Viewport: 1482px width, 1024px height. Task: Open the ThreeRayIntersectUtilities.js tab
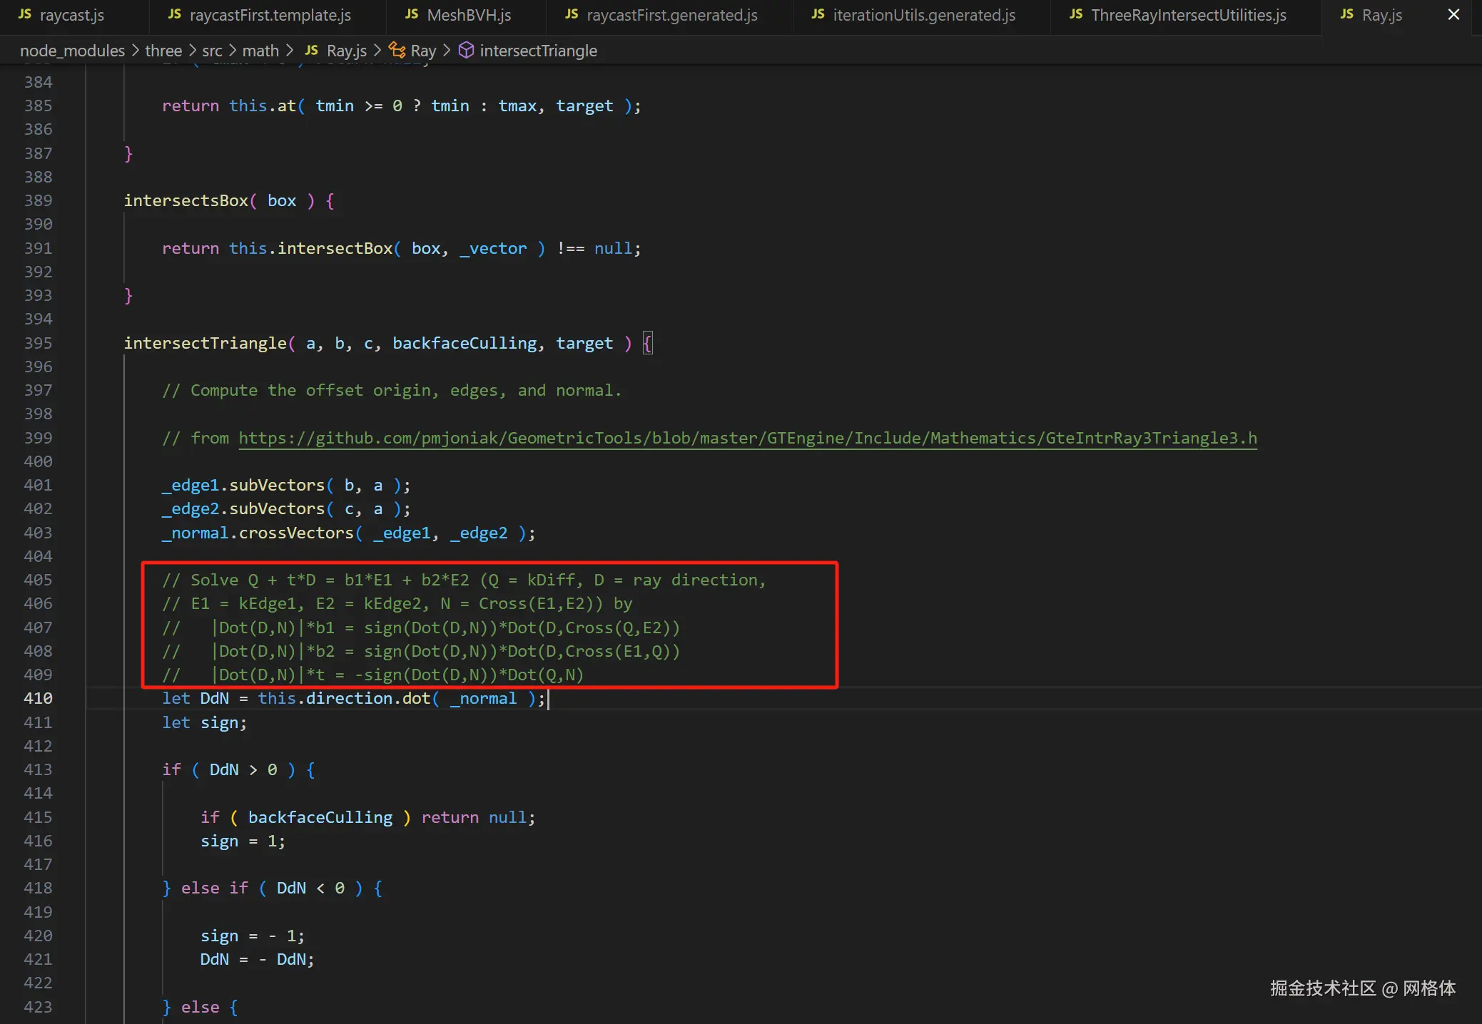[x=1188, y=15]
